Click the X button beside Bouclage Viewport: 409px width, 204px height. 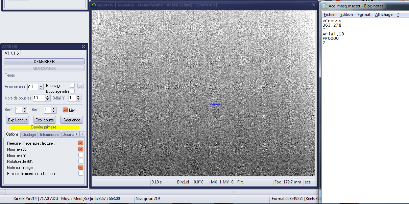[x=80, y=86]
